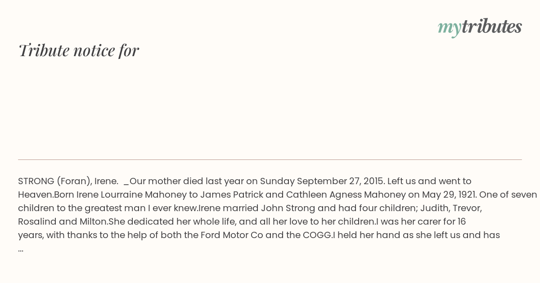This screenshot has width=540, height=283.
Task: Click the name "STRONG (Foran), Irene."
Action: coord(68,181)
